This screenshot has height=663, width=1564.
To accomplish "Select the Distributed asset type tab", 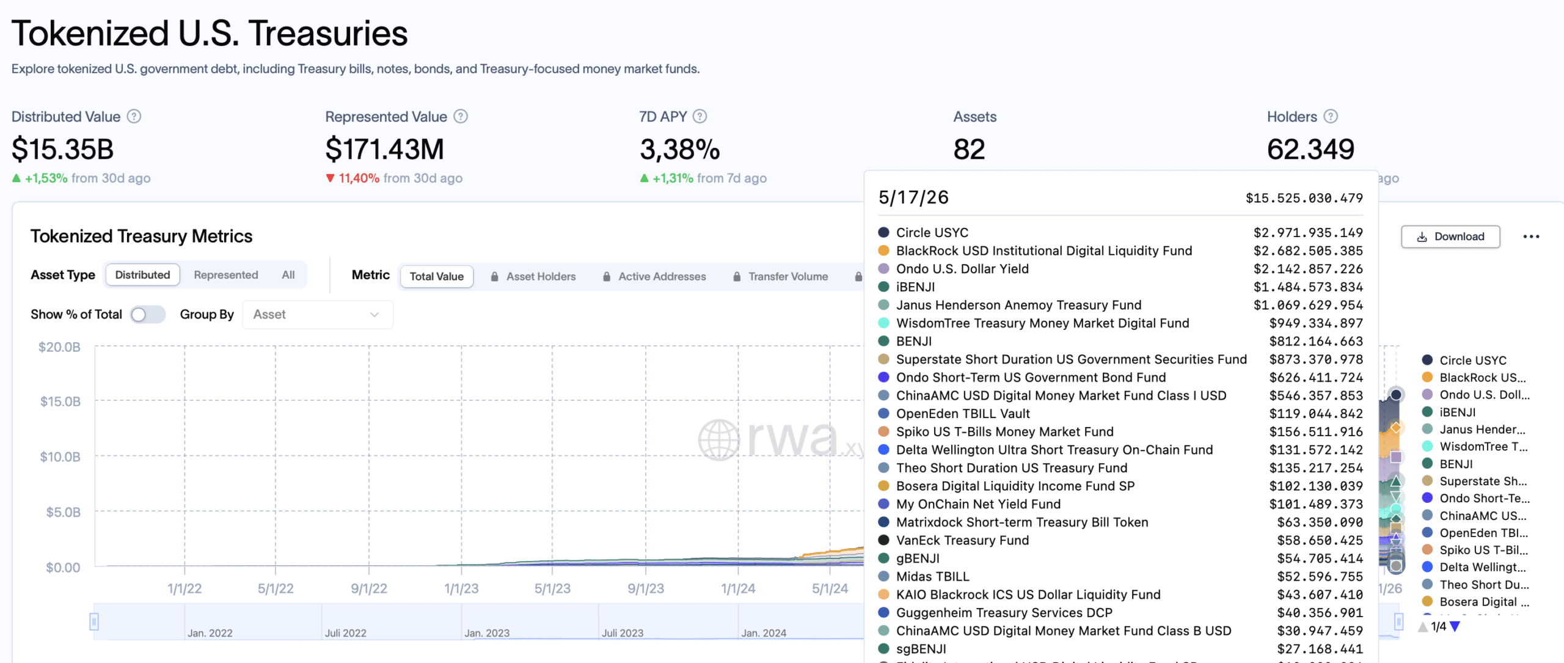I will [x=142, y=275].
